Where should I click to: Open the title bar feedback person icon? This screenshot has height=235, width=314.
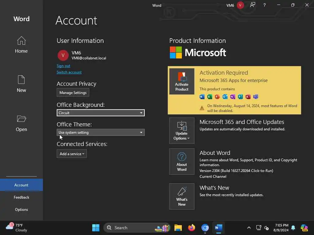click(253, 5)
